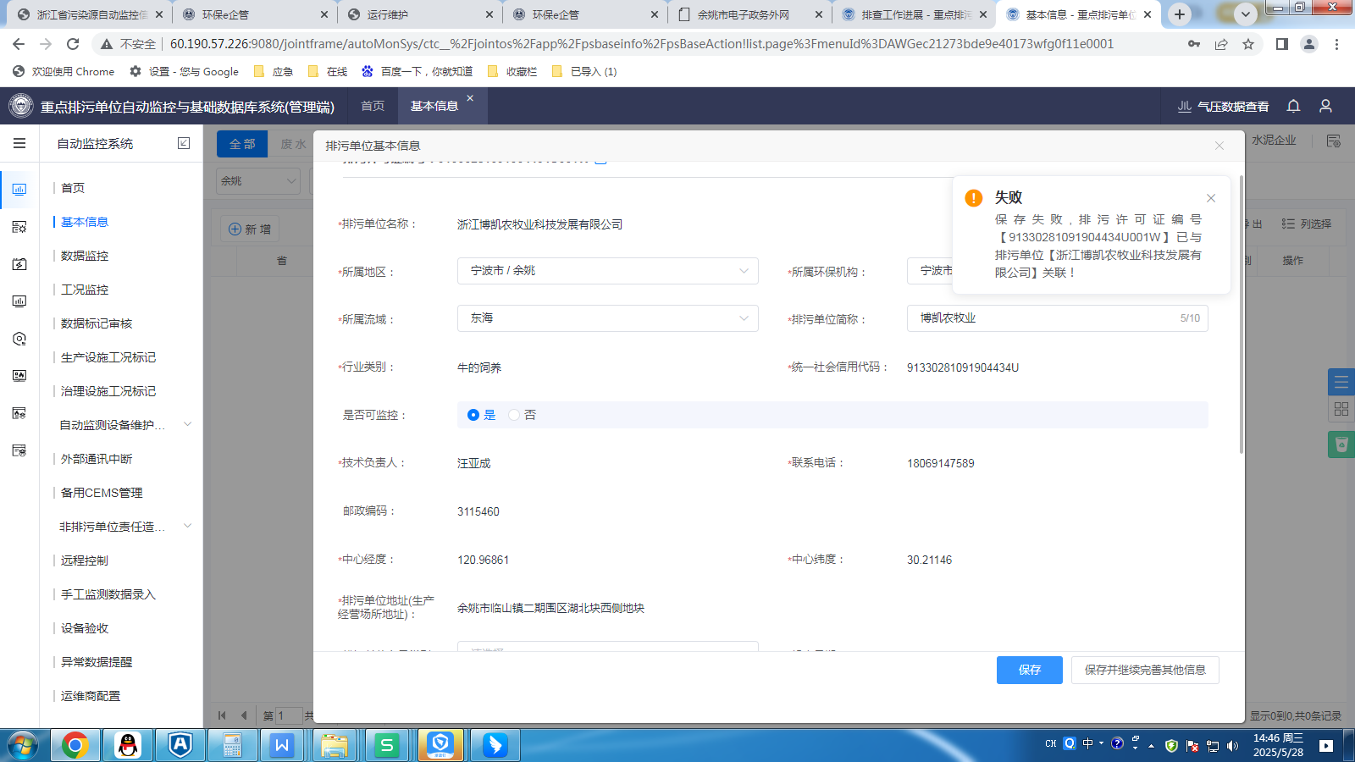Open the Windows Start button
Screen dimensions: 1355x762
[23, 745]
